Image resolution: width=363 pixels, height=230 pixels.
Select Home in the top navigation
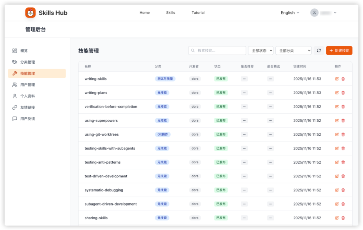[145, 12]
